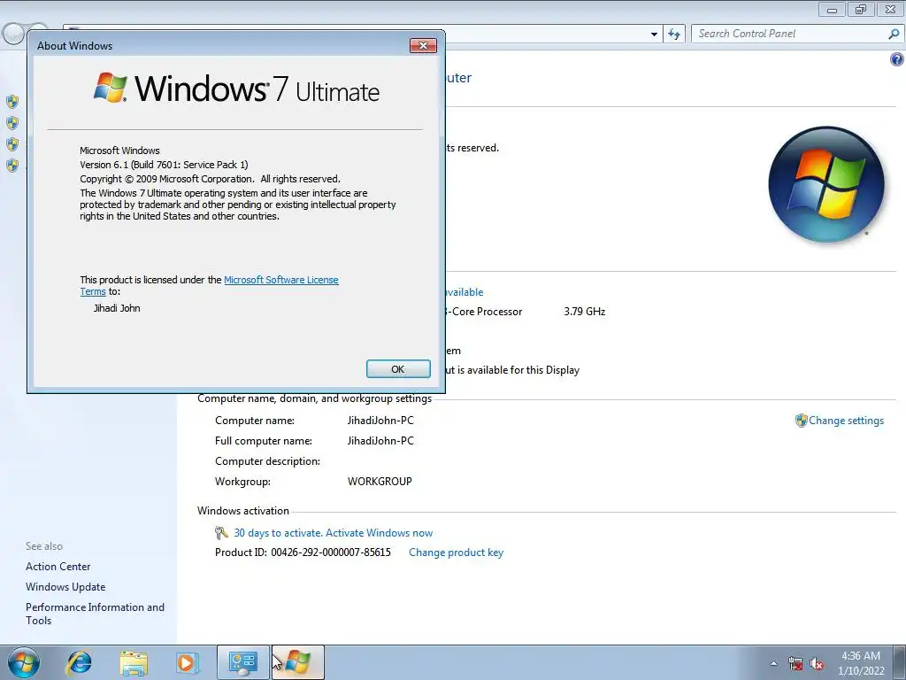The width and height of the screenshot is (906, 680).
Task: Open the blue Help question icon
Action: [x=897, y=59]
